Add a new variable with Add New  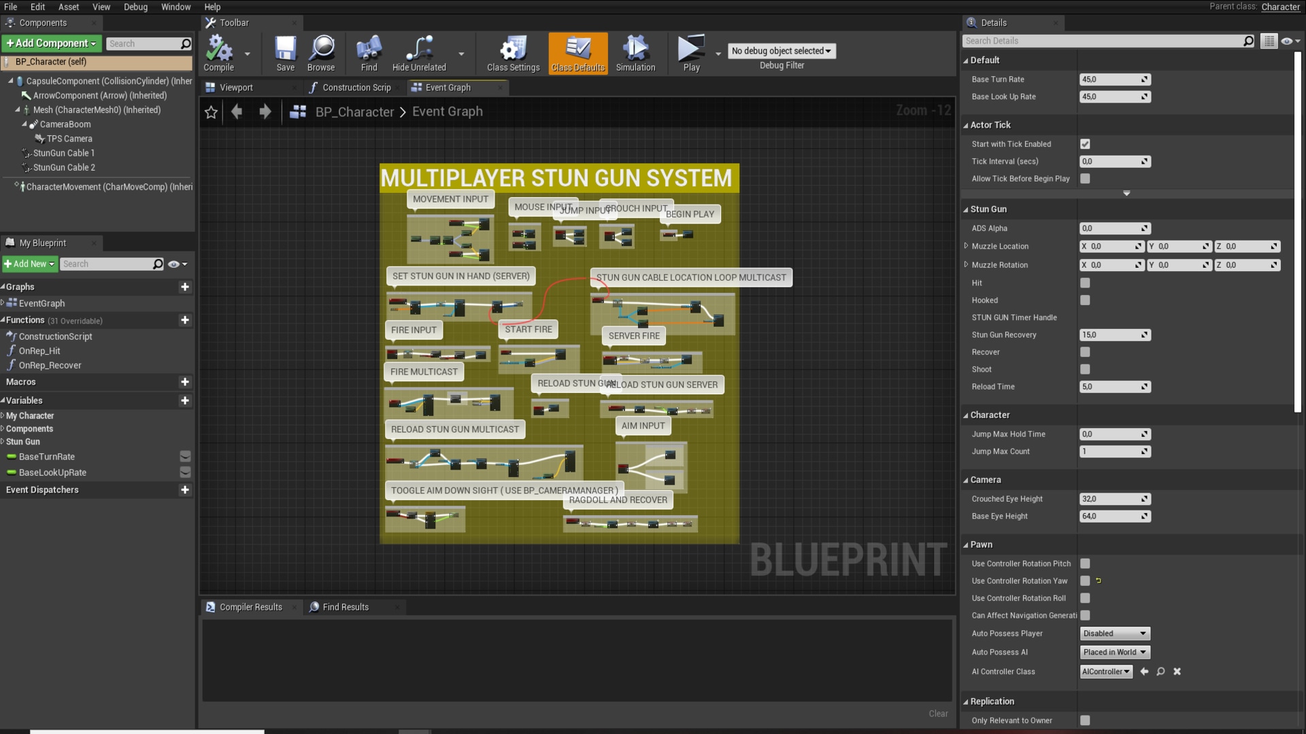(x=29, y=264)
